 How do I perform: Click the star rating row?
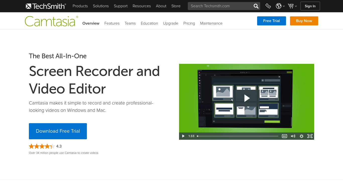[42, 146]
